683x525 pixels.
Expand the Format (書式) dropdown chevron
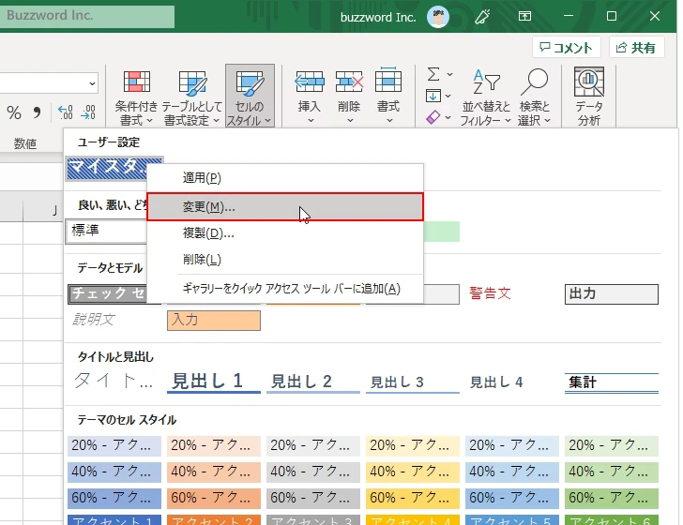tap(389, 121)
